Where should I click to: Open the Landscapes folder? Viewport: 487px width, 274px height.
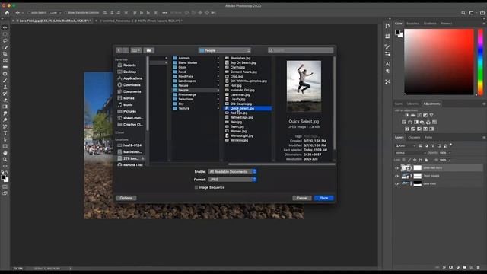coord(187,81)
